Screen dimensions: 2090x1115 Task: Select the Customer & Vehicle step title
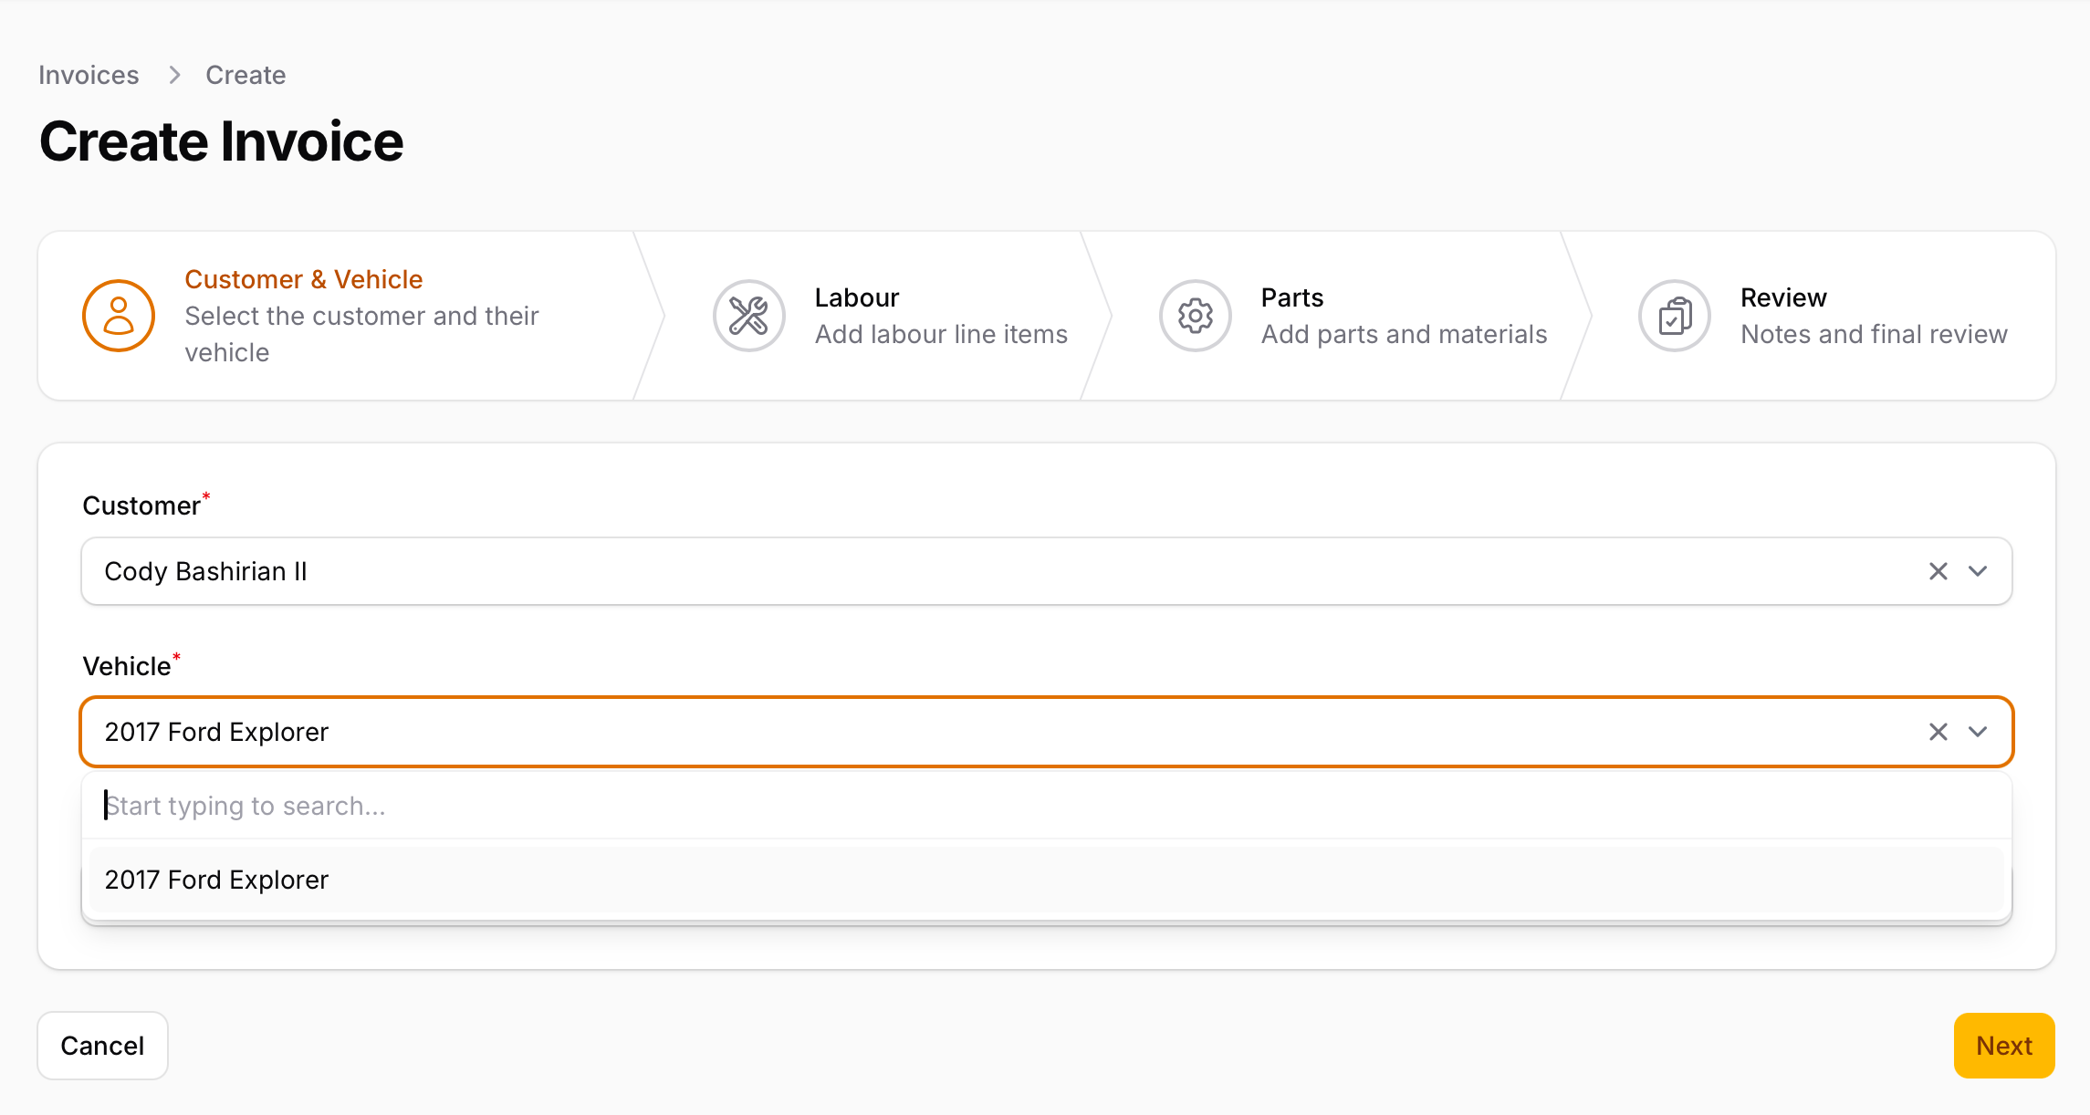(x=303, y=279)
